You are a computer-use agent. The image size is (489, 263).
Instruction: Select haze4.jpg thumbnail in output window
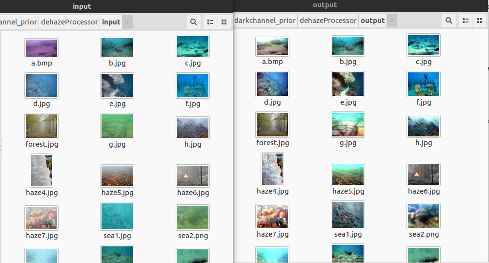pos(272,169)
